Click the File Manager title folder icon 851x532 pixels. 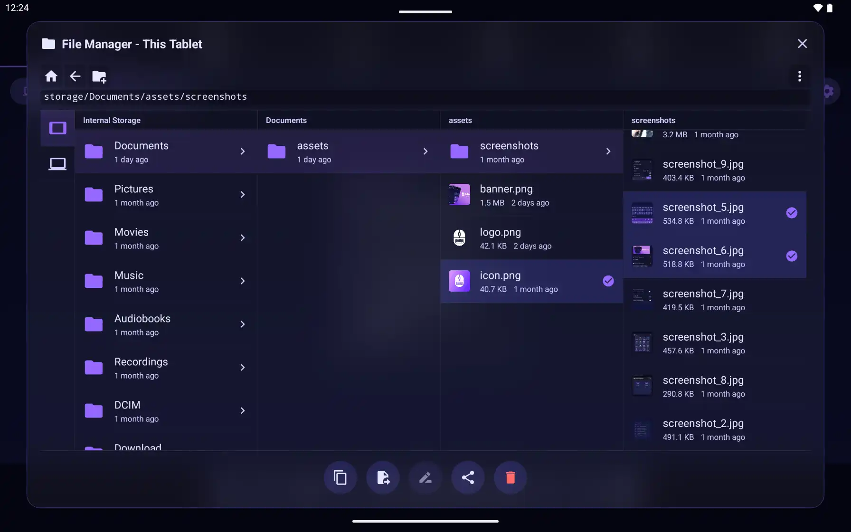(48, 44)
